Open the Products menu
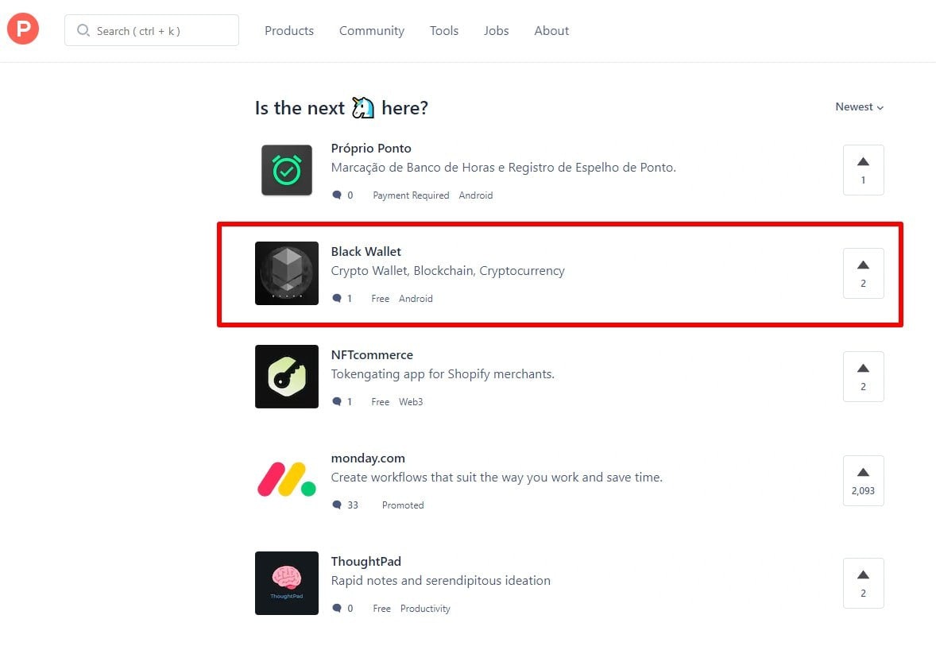This screenshot has width=936, height=646. (289, 30)
